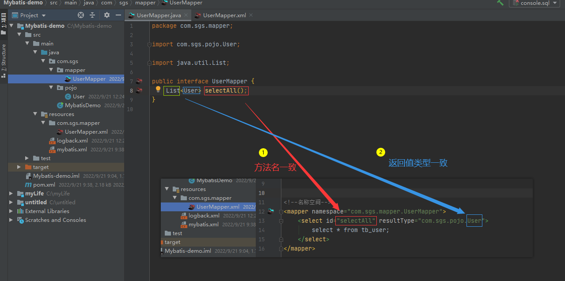Hide the Project tool window
This screenshot has width=565, height=281.
[118, 15]
